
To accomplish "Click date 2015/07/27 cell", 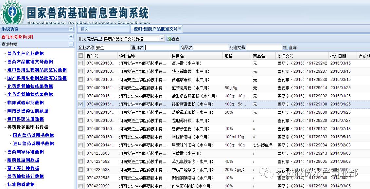I will pyautogui.click(x=341, y=121).
